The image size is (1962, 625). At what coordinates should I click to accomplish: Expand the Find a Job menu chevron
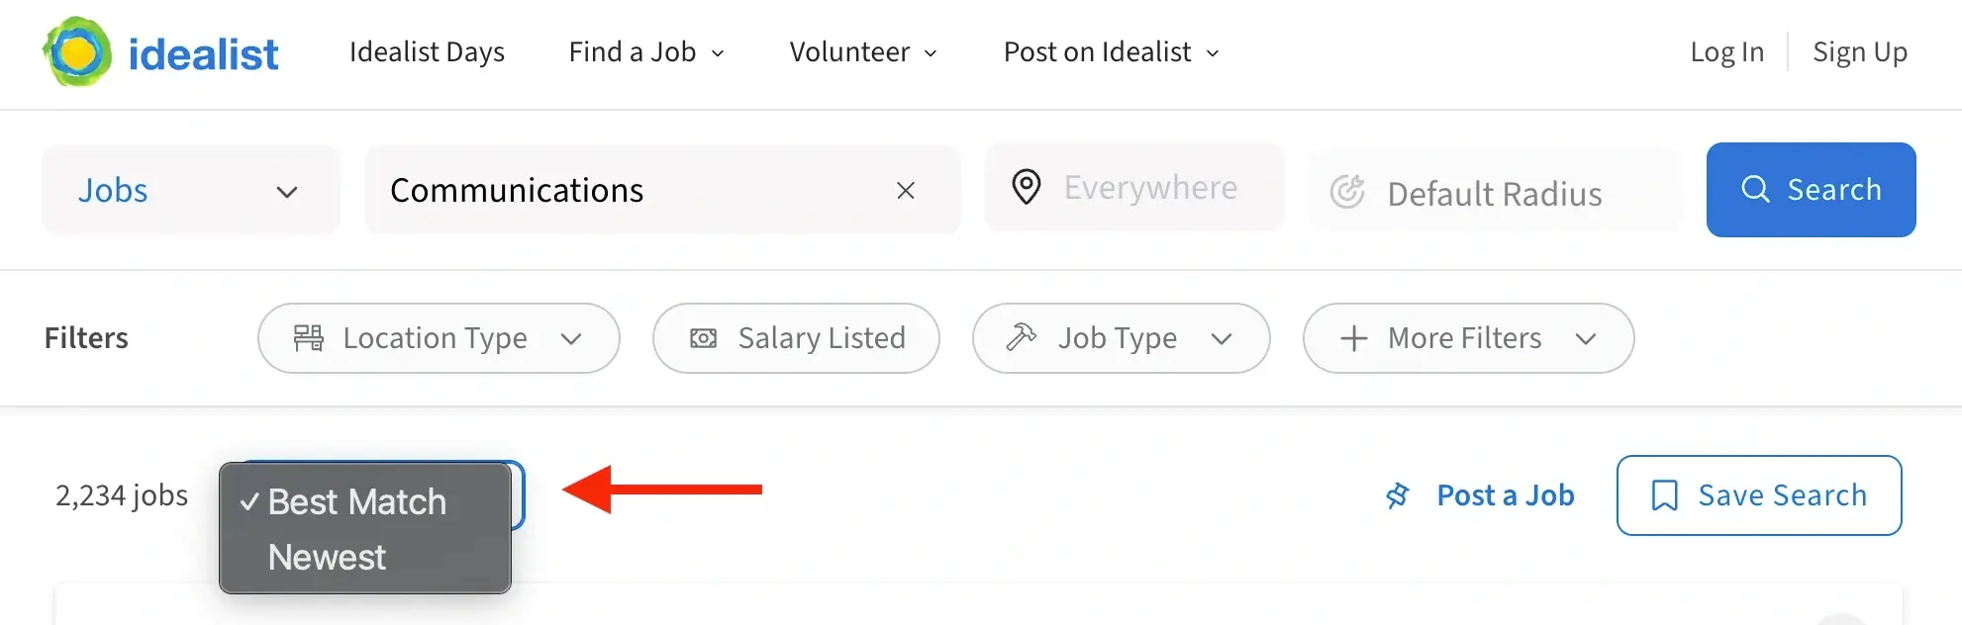coord(719,53)
